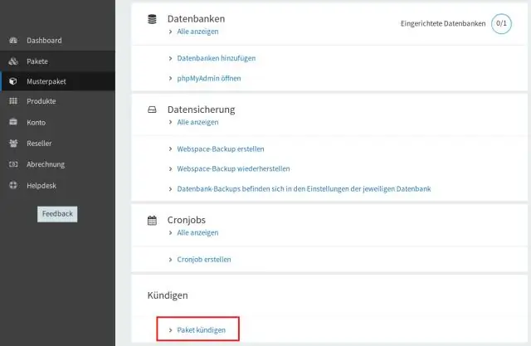Open Produkte in the sidebar
531x346 pixels.
click(x=57, y=101)
